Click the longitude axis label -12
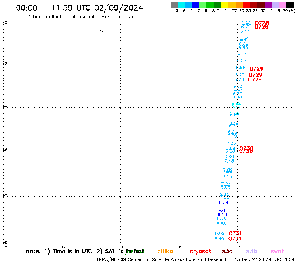Screen dimensions: 299x263 (62, 247)
